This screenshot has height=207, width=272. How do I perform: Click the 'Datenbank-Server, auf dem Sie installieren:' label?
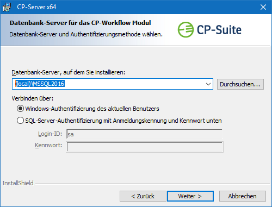(69, 72)
